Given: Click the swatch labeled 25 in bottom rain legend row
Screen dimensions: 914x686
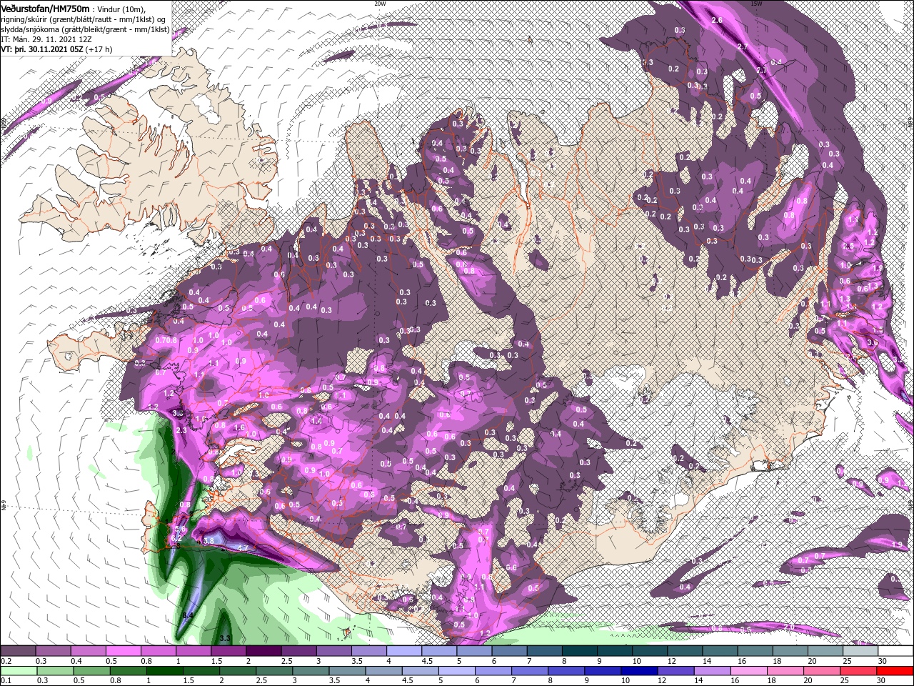Looking at the screenshot, I should [859, 671].
